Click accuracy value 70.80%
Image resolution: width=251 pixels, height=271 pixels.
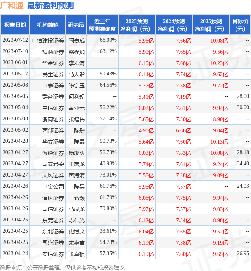[x=108, y=208]
